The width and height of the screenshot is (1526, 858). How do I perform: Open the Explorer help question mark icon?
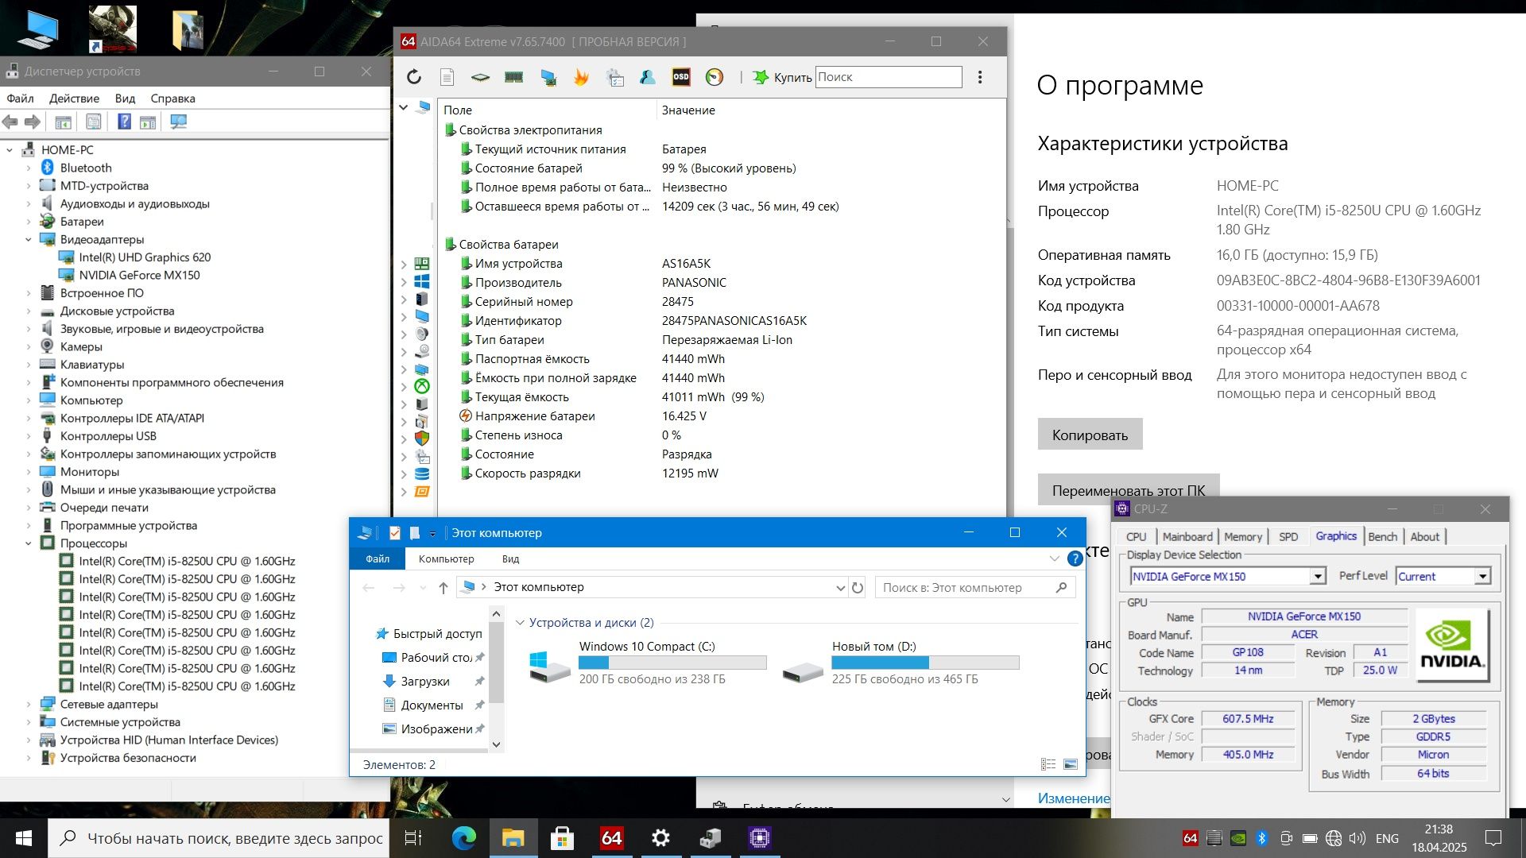click(1075, 558)
